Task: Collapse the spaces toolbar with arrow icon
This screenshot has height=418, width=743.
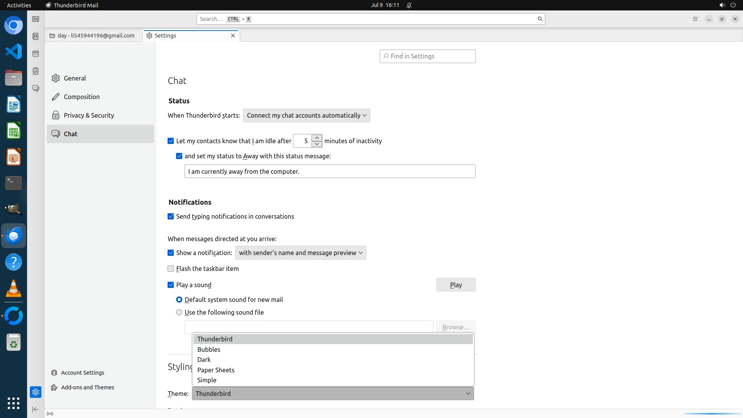Action: (36, 409)
